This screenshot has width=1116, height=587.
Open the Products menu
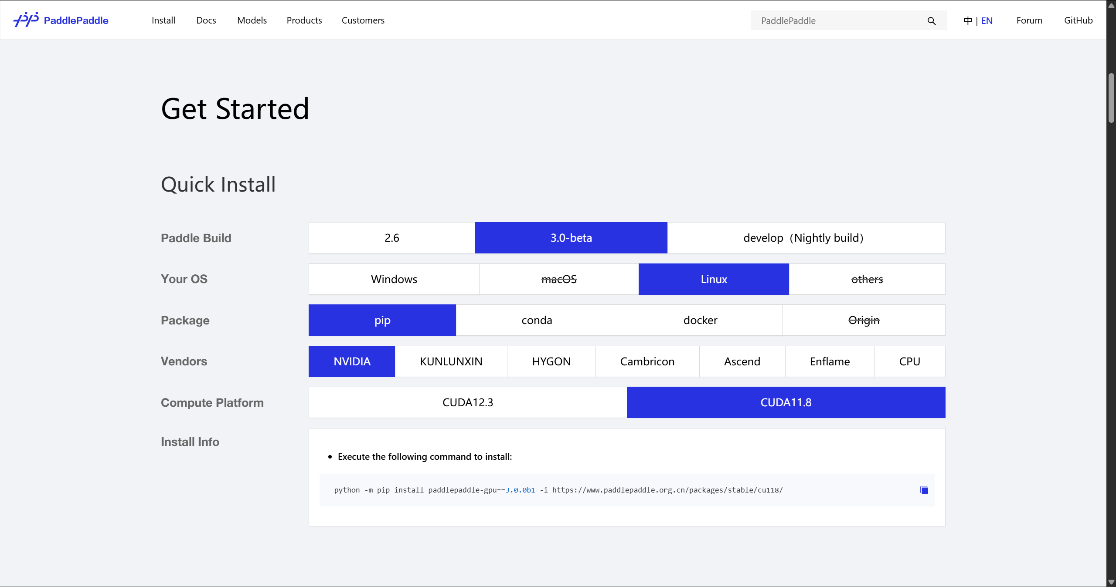[304, 20]
